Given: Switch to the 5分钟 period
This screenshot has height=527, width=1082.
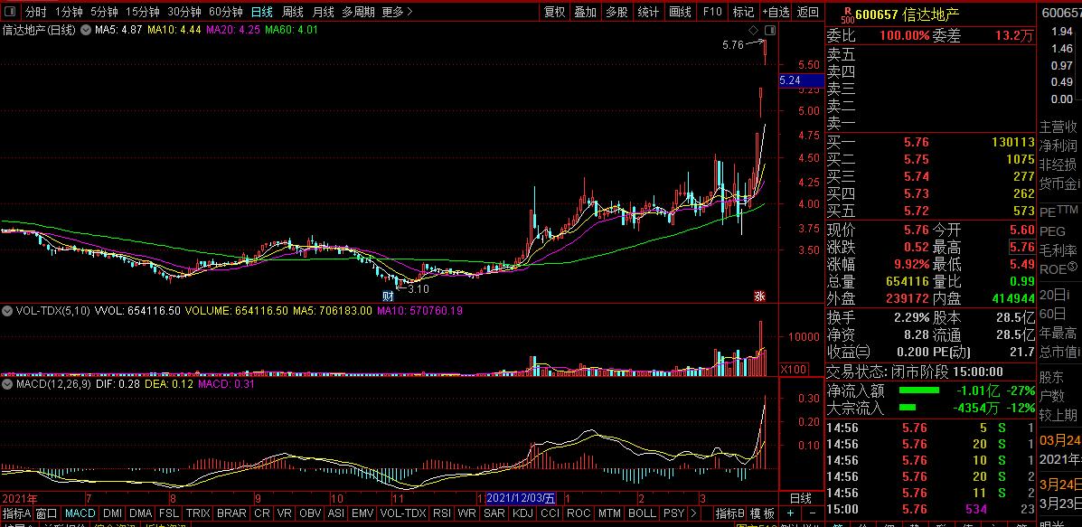Looking at the screenshot, I should point(104,12).
